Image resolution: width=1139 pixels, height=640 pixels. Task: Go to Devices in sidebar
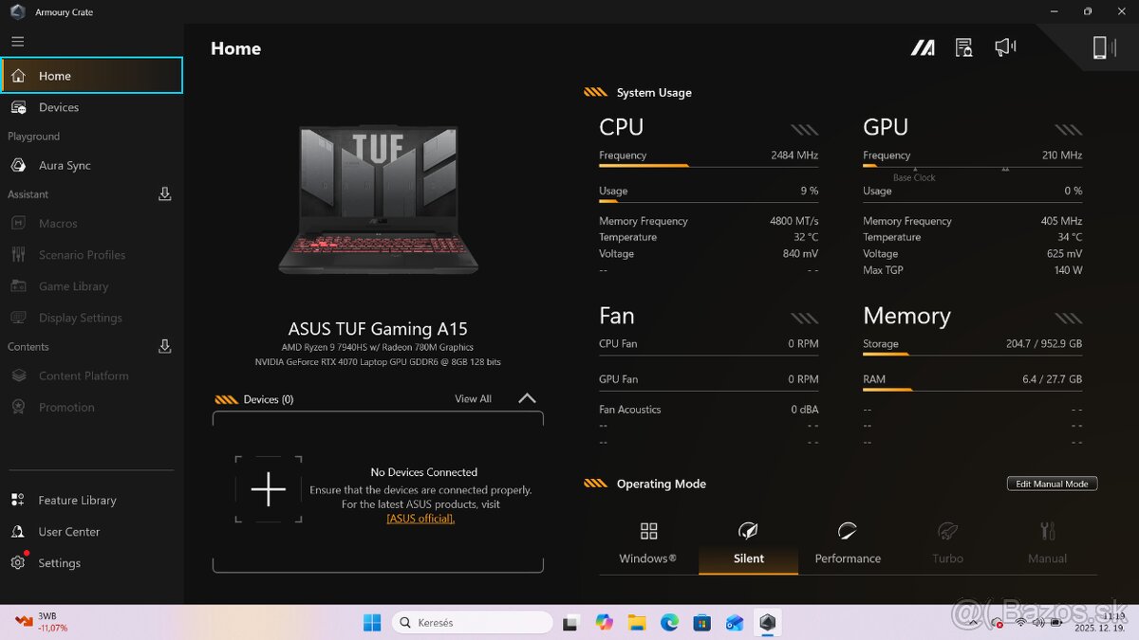pos(59,107)
